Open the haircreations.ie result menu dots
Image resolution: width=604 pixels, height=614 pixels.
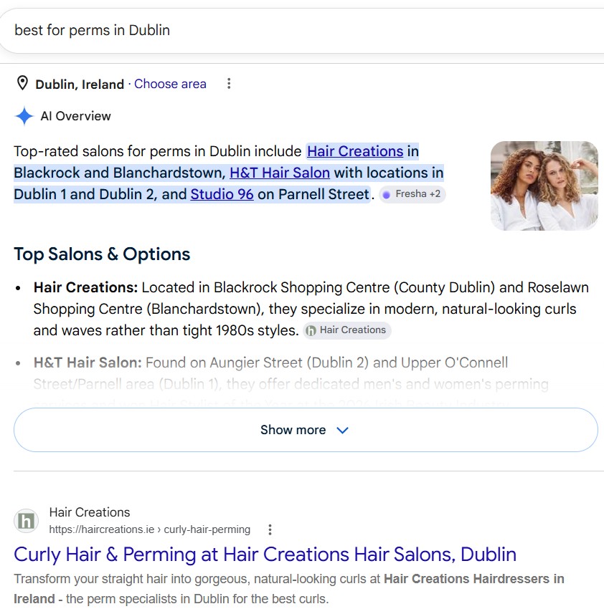(270, 529)
